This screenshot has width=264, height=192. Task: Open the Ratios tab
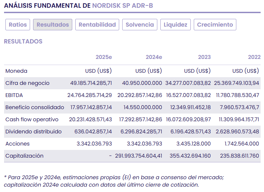(18, 25)
